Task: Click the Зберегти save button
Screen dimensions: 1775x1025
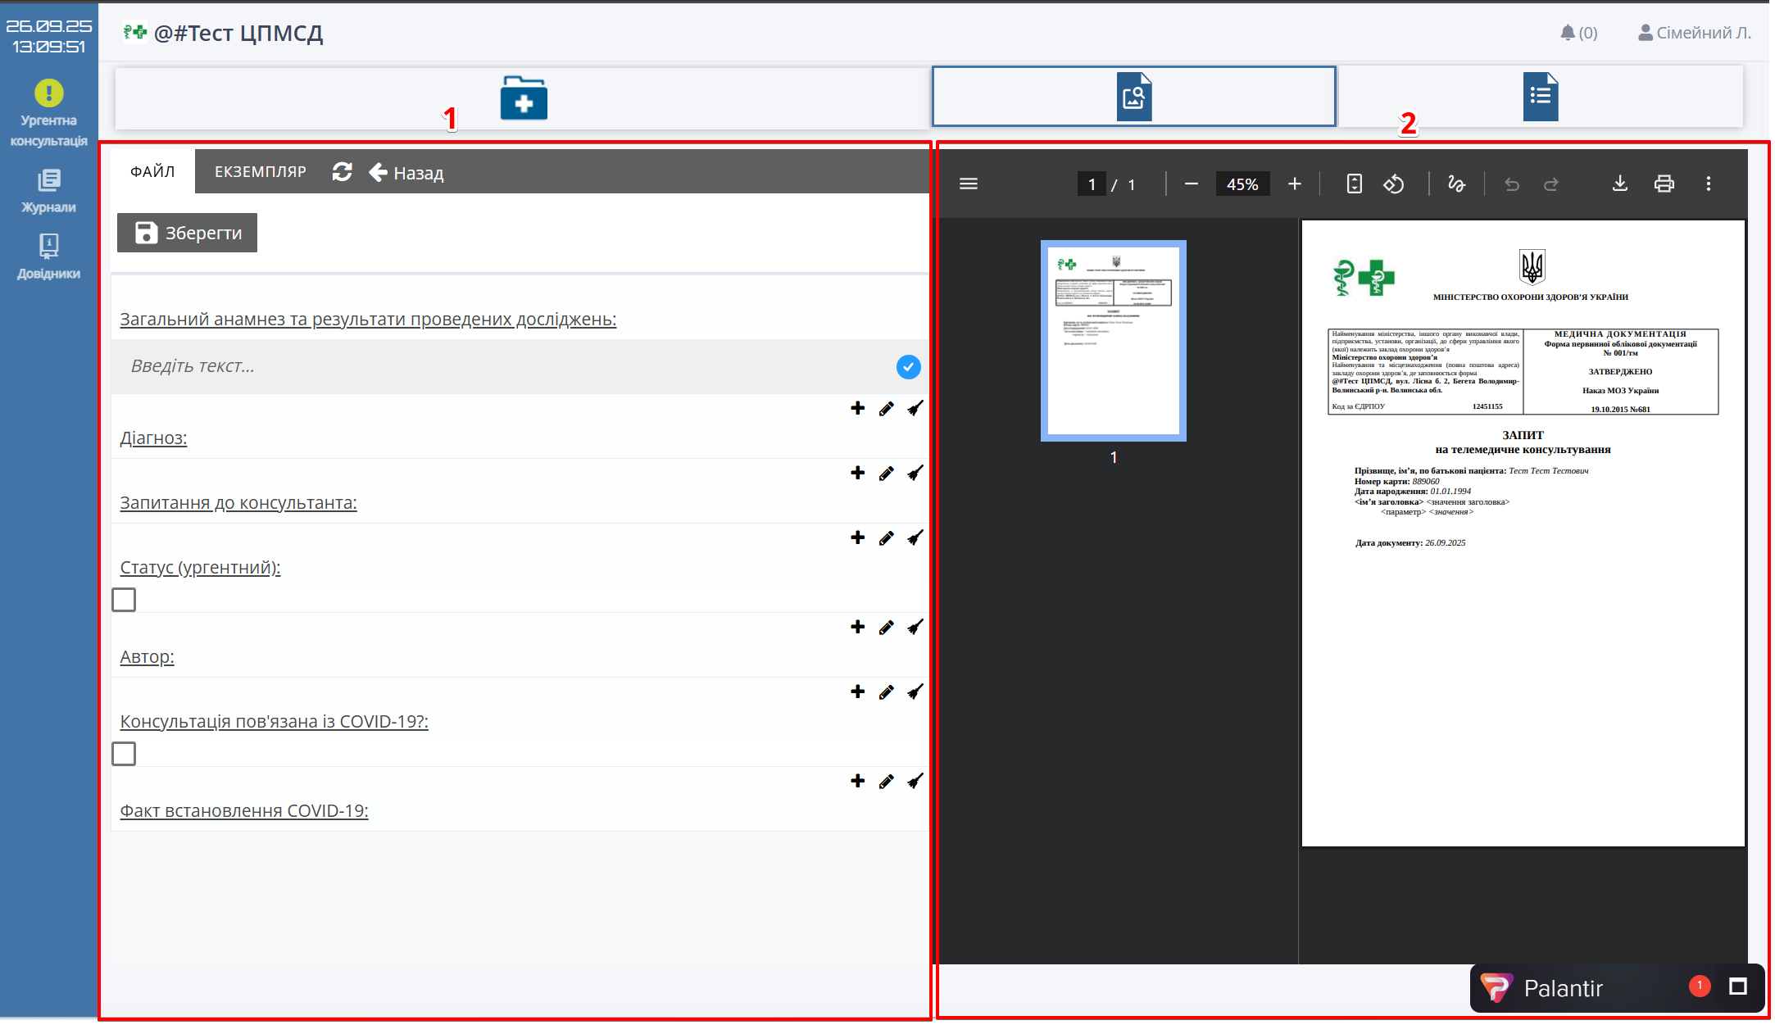Action: point(187,234)
